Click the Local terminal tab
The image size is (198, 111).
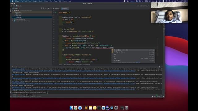(20, 67)
